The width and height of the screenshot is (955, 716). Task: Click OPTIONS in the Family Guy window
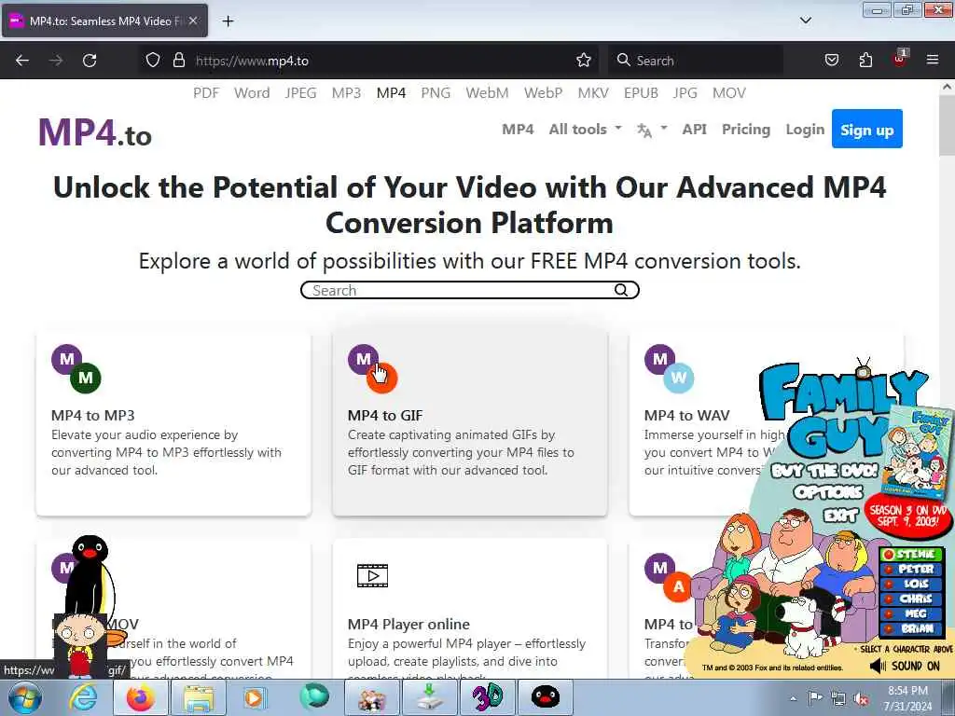[x=828, y=492]
